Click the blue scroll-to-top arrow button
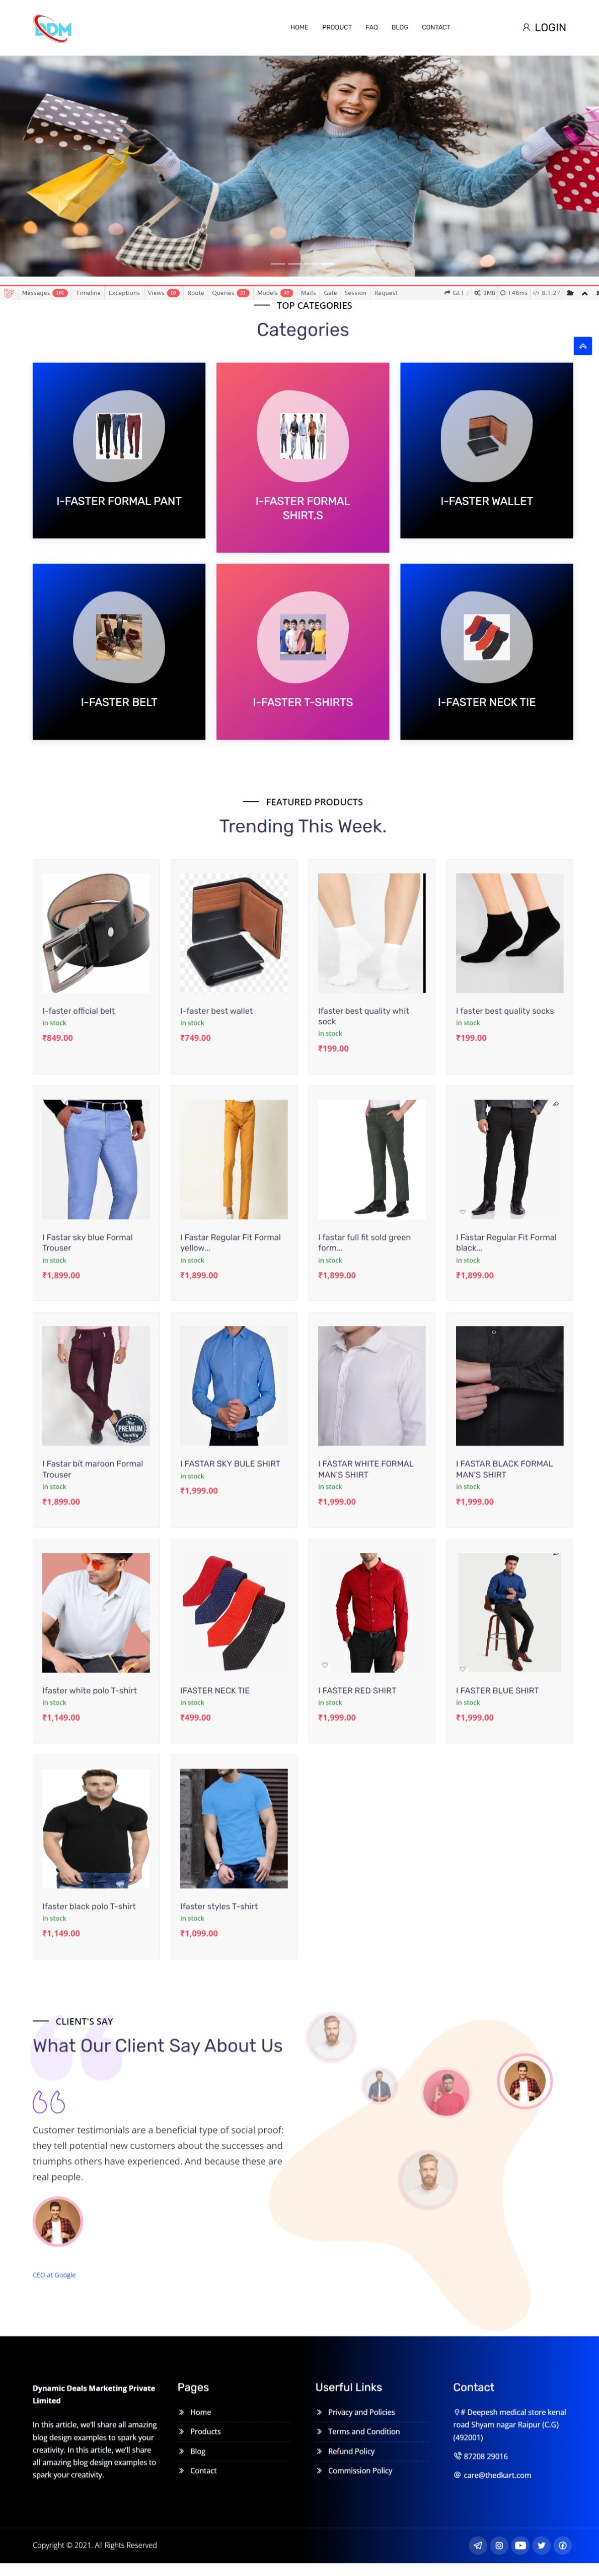The height and width of the screenshot is (2576, 599). coord(583,346)
